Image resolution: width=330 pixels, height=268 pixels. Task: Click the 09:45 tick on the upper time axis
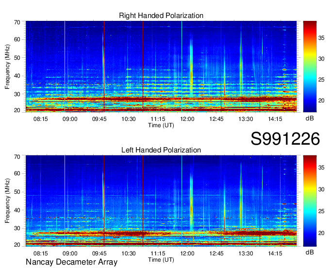[99, 119]
